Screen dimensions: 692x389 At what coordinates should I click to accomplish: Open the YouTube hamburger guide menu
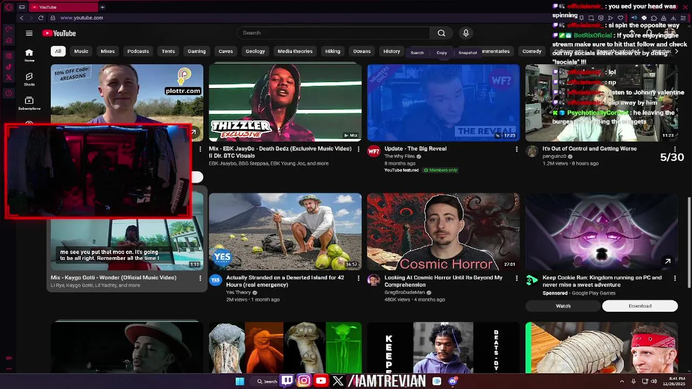[29, 33]
